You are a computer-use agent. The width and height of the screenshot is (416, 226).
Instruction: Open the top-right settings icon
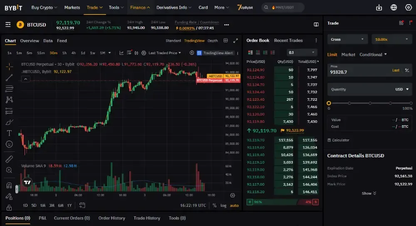point(409,7)
